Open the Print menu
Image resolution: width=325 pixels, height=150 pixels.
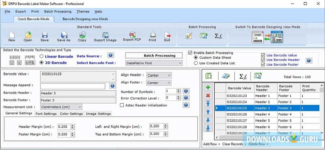(x=35, y=11)
